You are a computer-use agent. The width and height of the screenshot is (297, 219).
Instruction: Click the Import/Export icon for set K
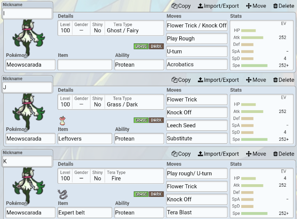point(201,154)
